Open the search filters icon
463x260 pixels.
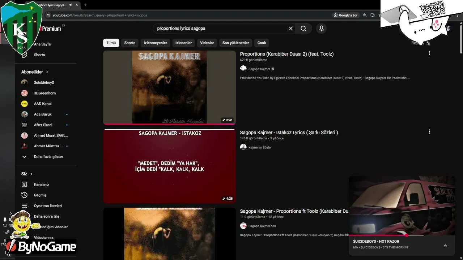pos(428,43)
